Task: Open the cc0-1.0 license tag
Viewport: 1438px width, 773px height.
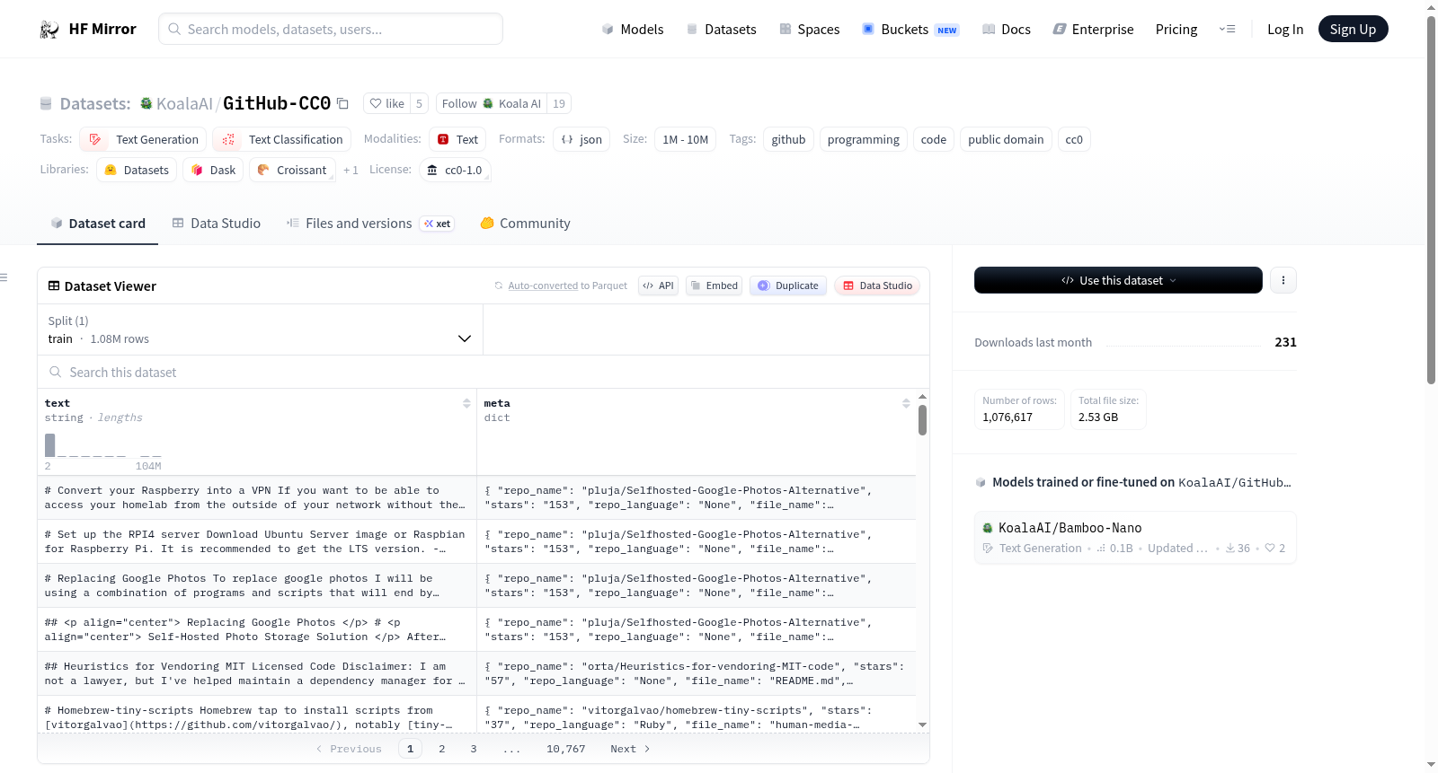Action: (455, 170)
